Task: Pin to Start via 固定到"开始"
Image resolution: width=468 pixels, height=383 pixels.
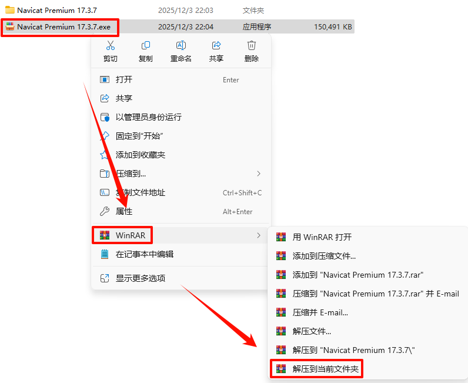Action: click(181, 136)
